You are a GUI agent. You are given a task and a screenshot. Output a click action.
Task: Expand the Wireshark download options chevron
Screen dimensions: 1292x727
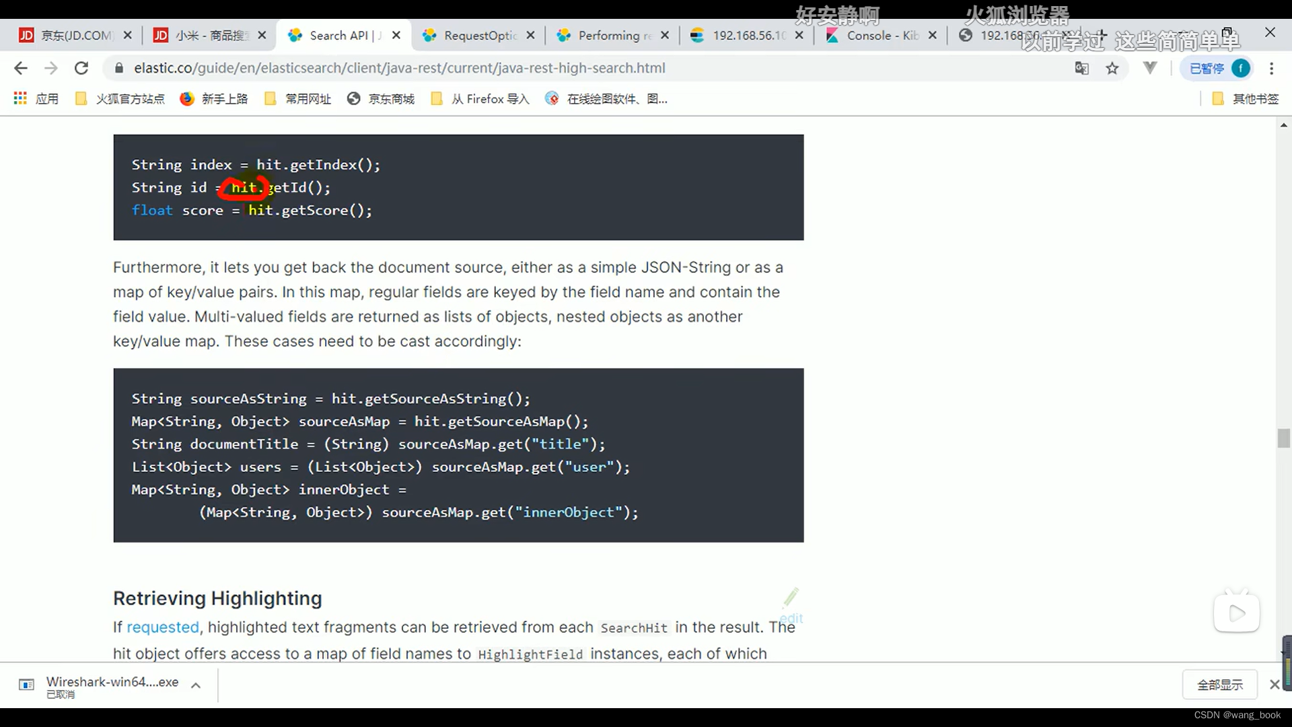[196, 686]
